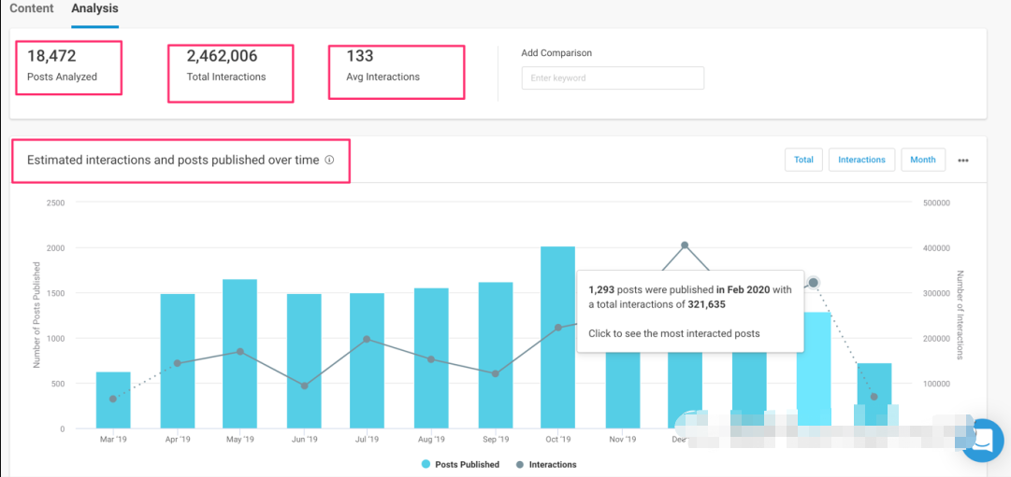Open the Total selector above chart
The height and width of the screenshot is (477, 1011).
(803, 160)
